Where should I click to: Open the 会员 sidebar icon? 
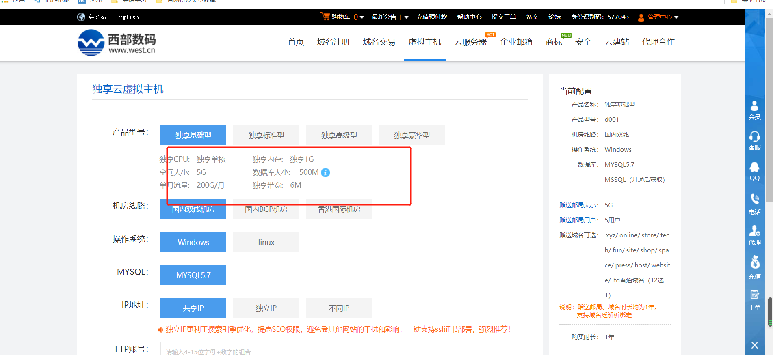[754, 110]
